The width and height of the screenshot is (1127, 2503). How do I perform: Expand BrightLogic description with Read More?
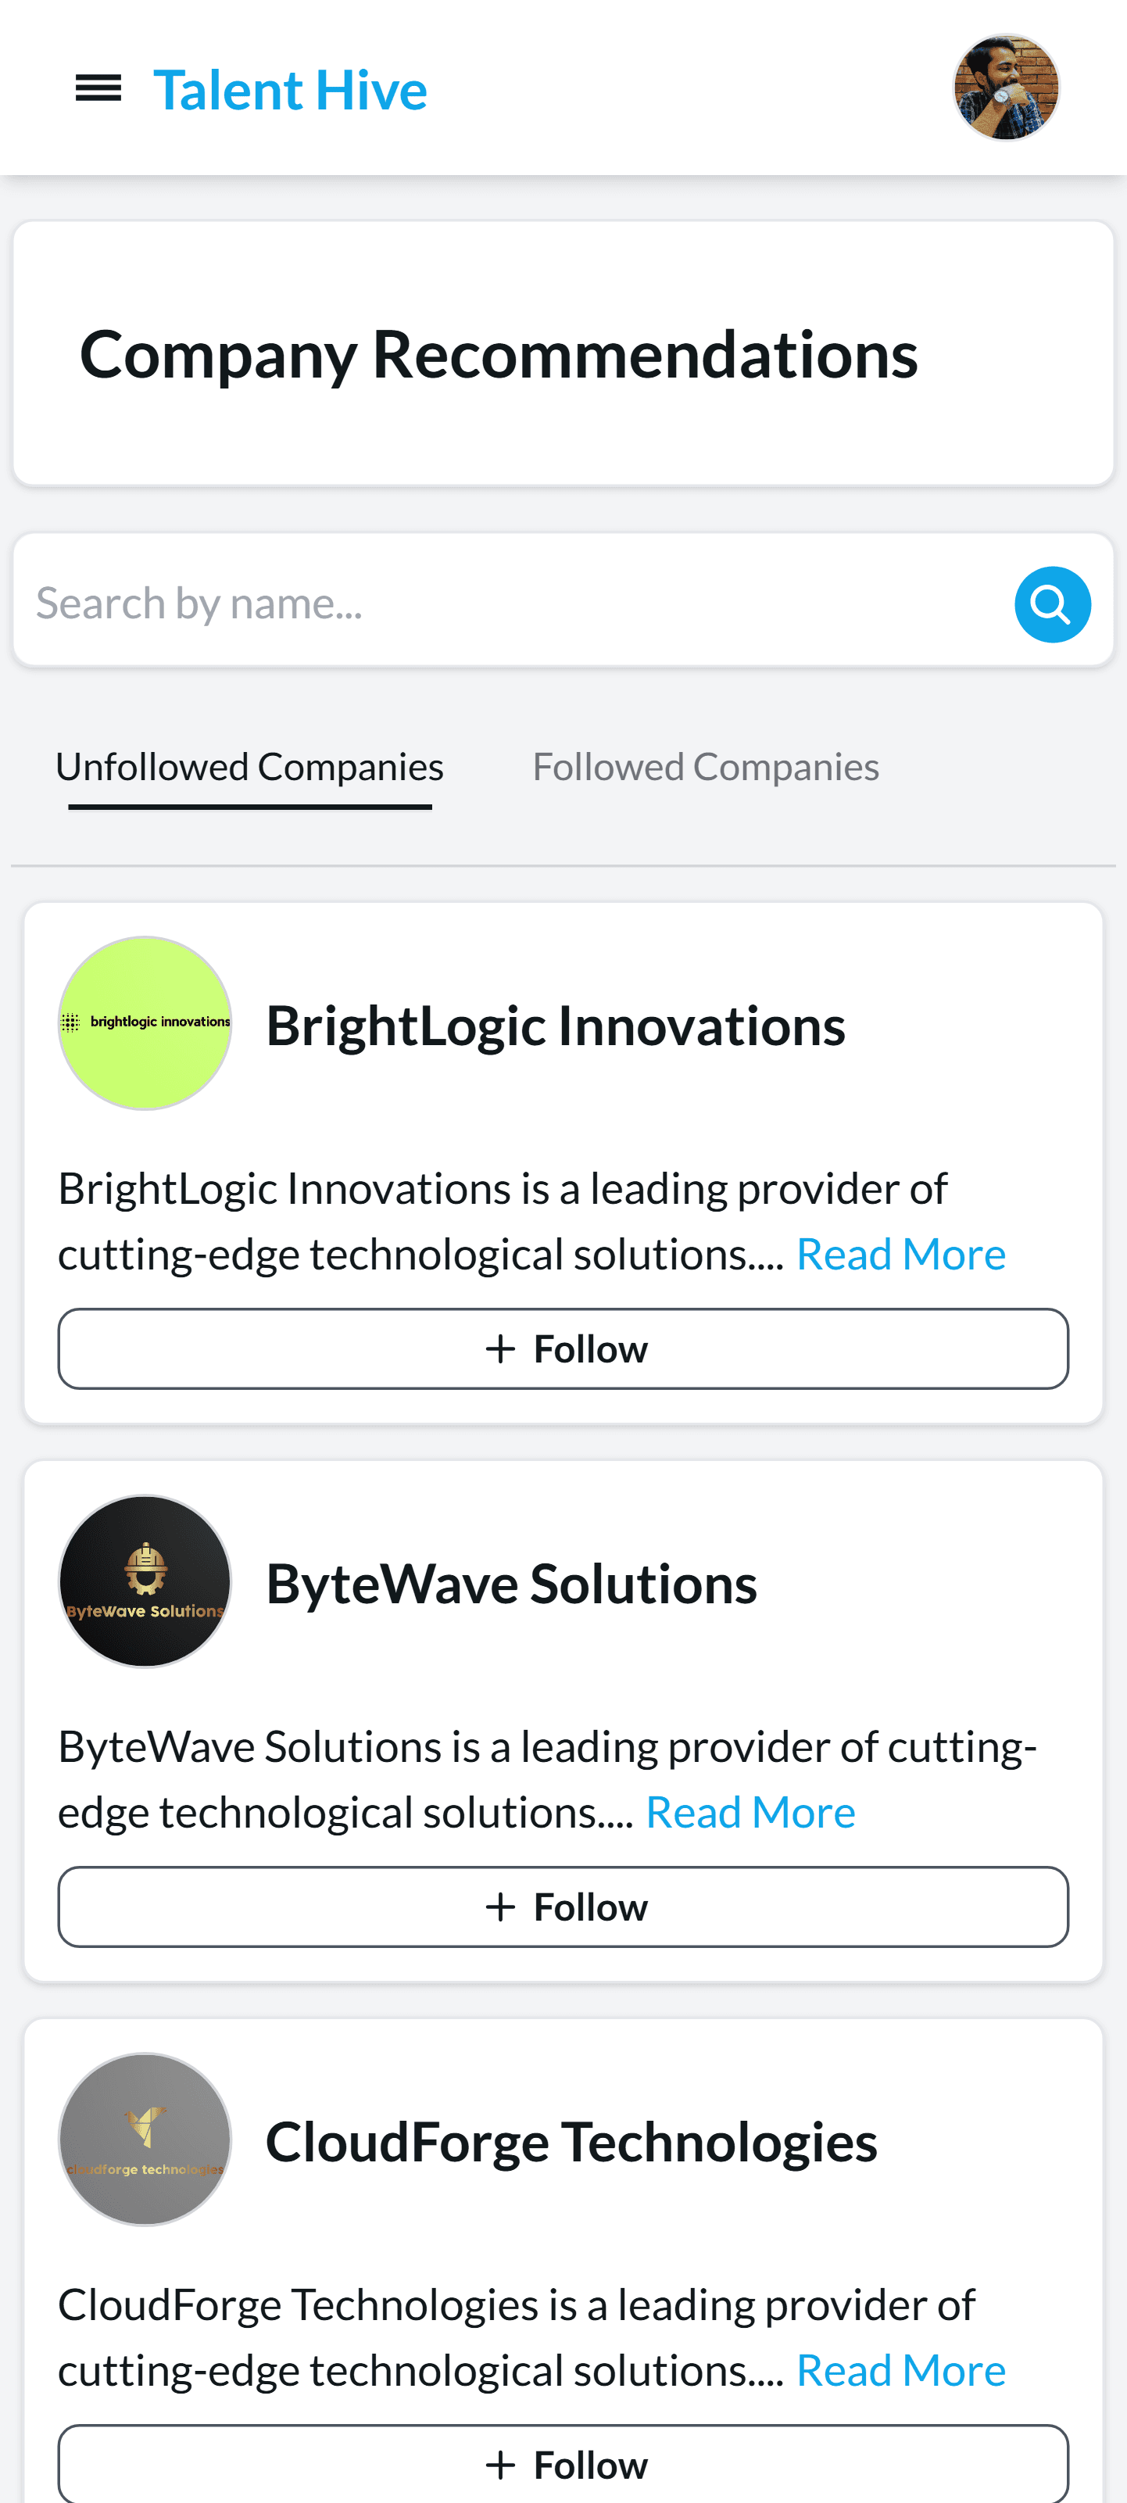coord(900,1255)
